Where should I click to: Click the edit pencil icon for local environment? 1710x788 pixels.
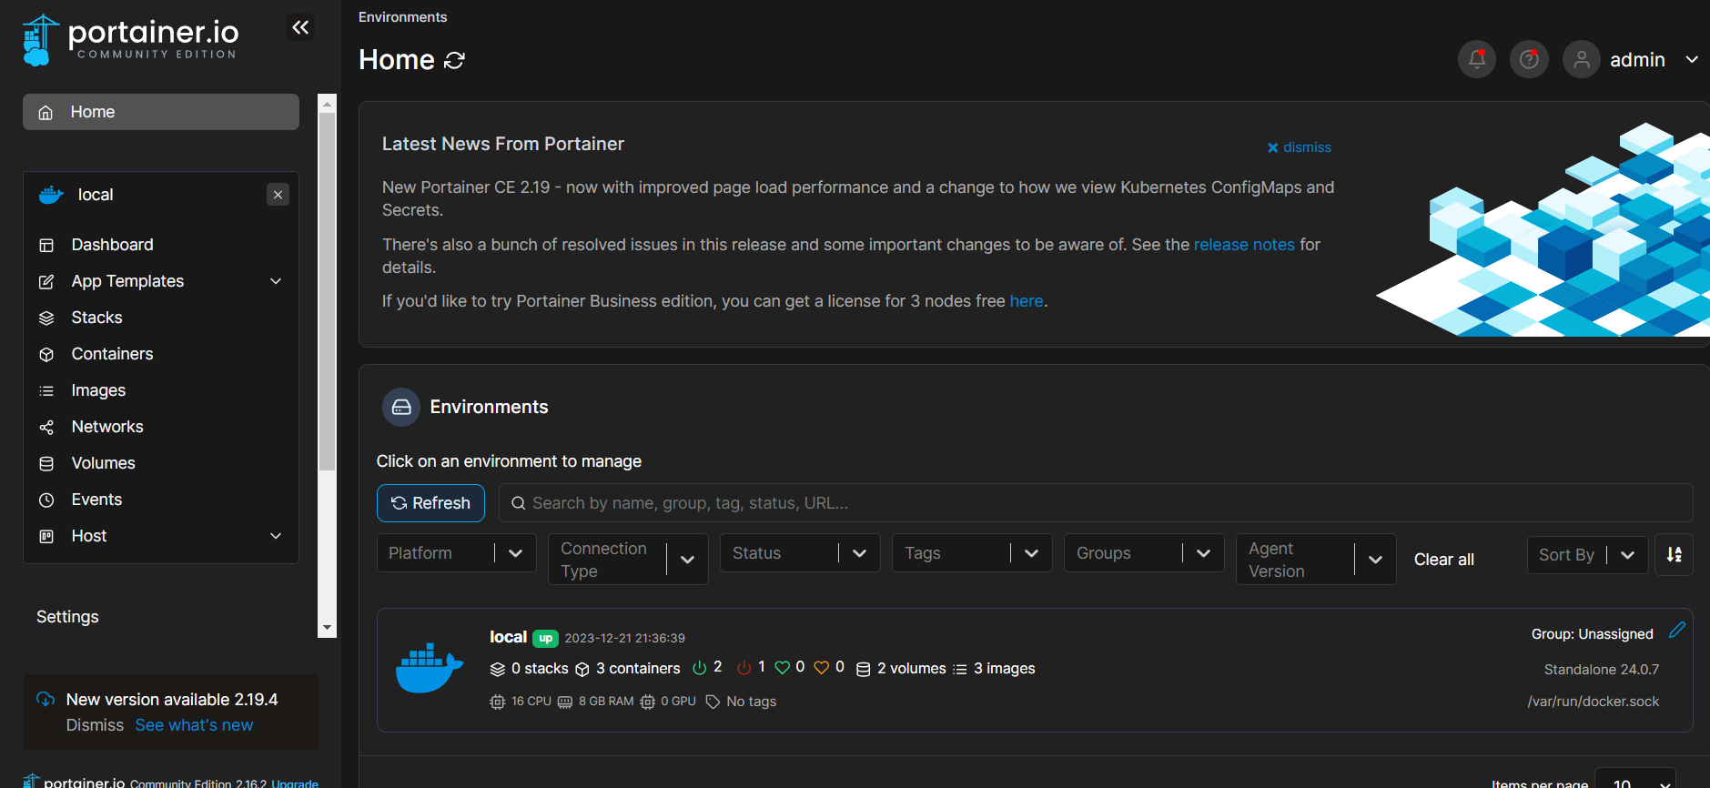point(1676,631)
